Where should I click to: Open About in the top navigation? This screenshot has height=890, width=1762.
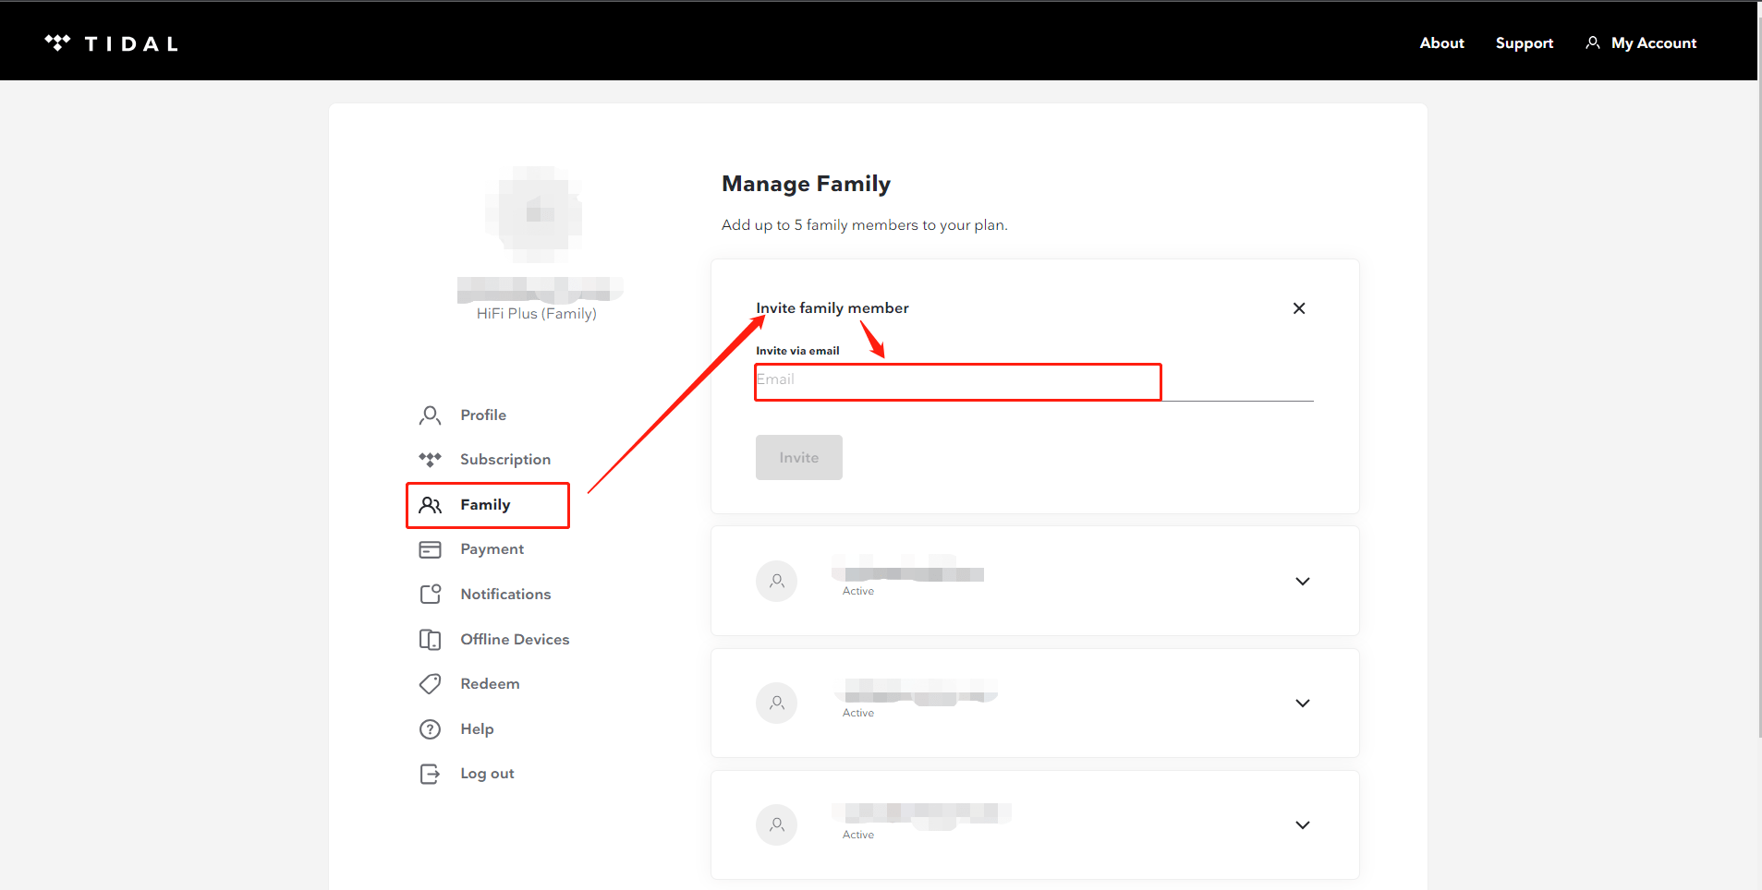tap(1441, 43)
